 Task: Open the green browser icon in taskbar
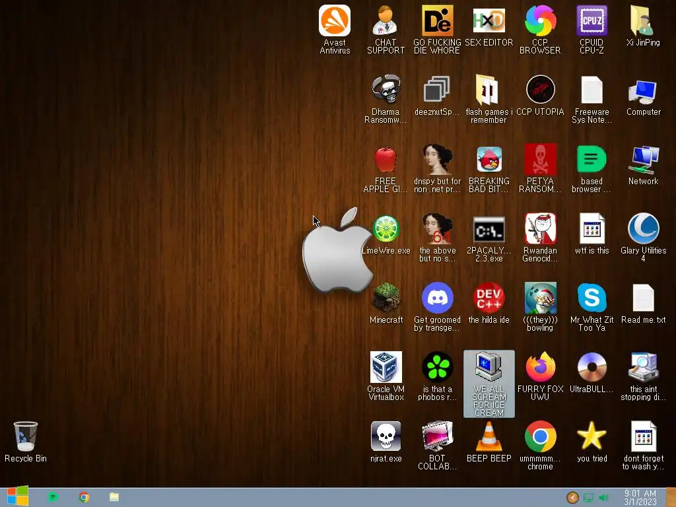coord(53,497)
